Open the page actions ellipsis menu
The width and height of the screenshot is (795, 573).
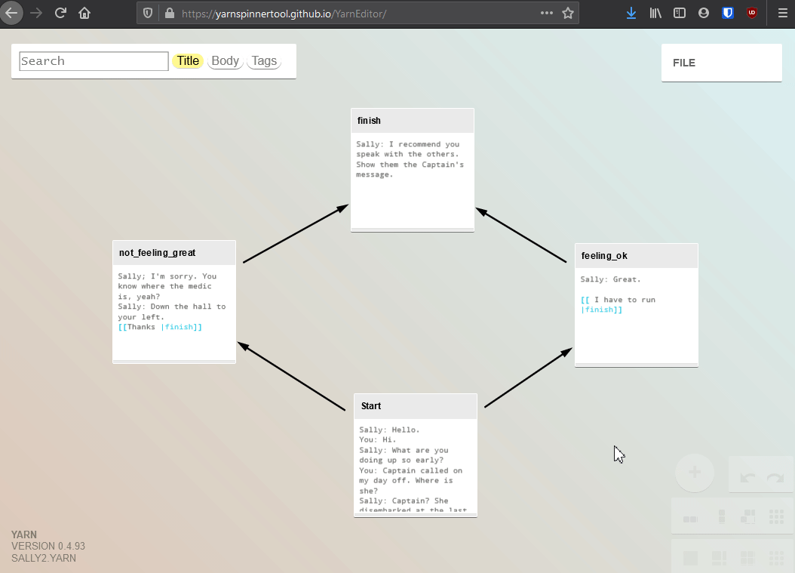pyautogui.click(x=547, y=13)
